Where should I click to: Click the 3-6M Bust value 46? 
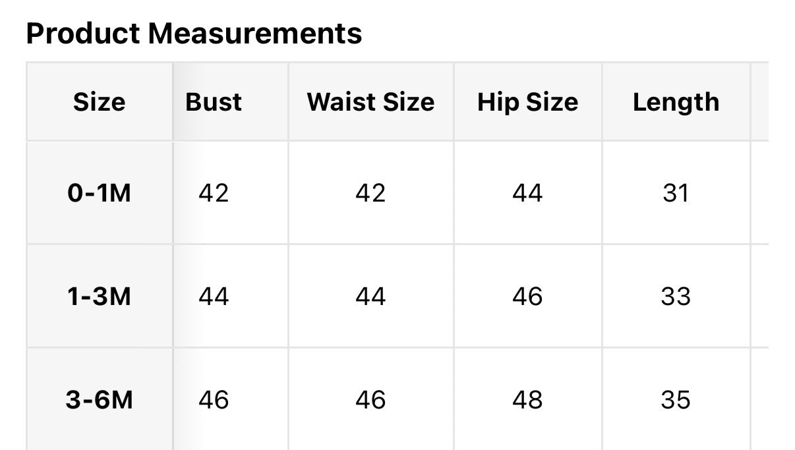[x=214, y=400]
